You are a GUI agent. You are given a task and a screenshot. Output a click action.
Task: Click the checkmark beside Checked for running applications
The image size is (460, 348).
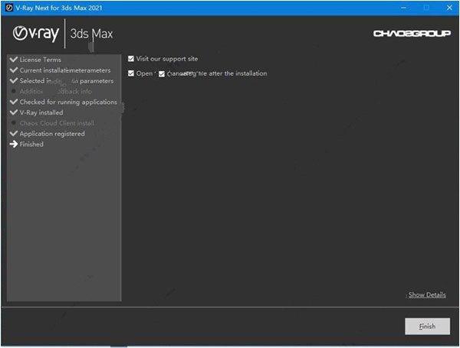coord(14,102)
